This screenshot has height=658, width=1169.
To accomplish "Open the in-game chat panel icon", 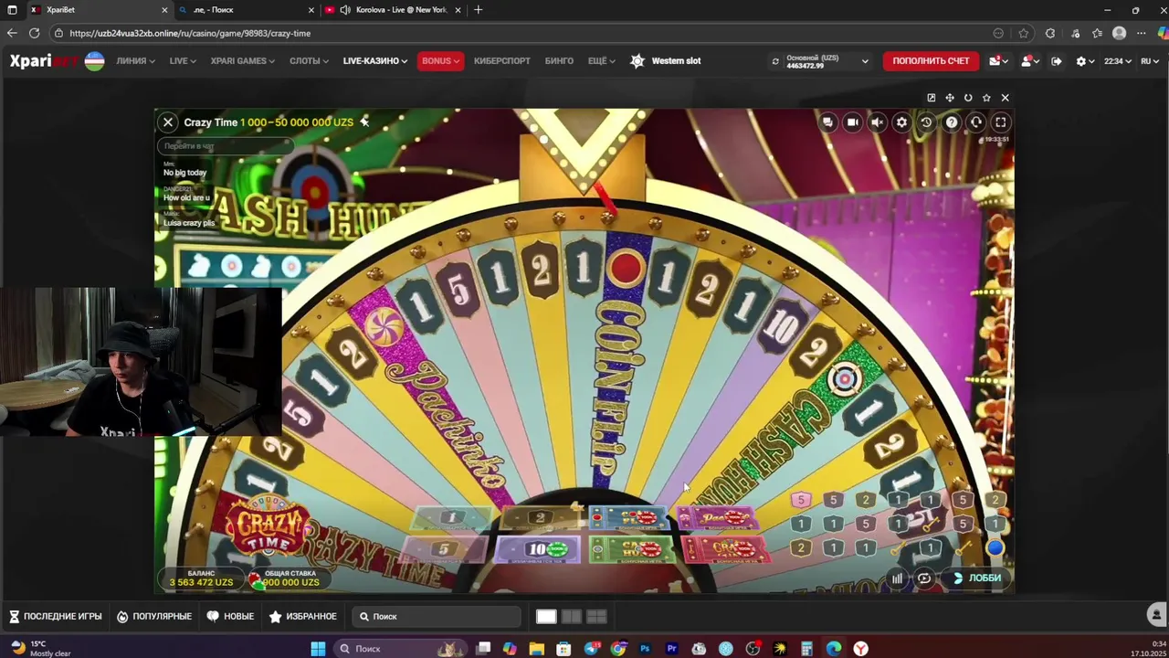I will coord(827,122).
